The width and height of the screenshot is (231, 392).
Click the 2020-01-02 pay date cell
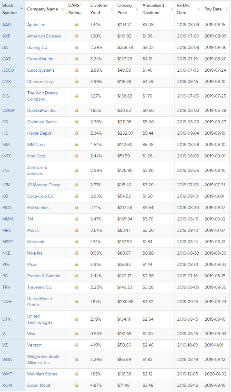(216, 374)
